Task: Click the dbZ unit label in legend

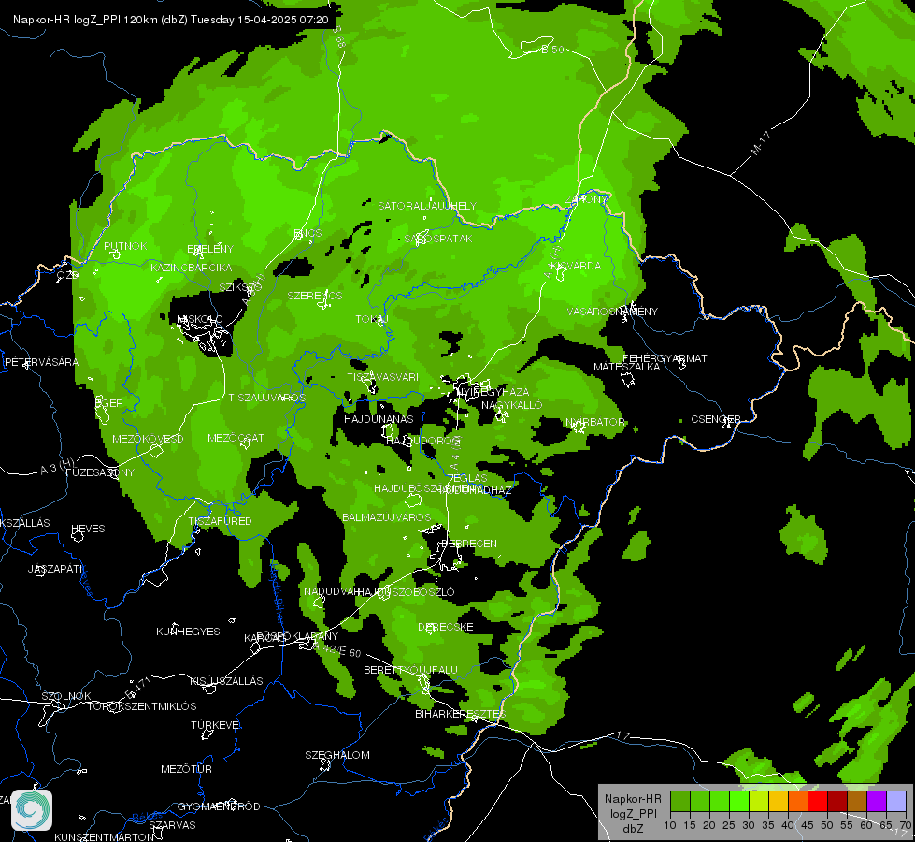Action: click(x=633, y=829)
